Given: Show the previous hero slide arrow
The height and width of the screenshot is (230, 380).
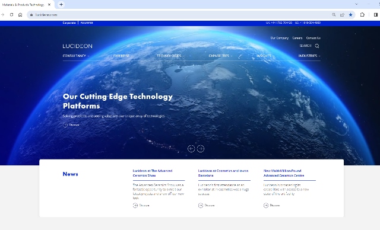Looking at the screenshot, I should (x=191, y=149).
